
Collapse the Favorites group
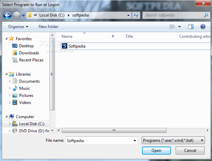[x=6, y=39]
